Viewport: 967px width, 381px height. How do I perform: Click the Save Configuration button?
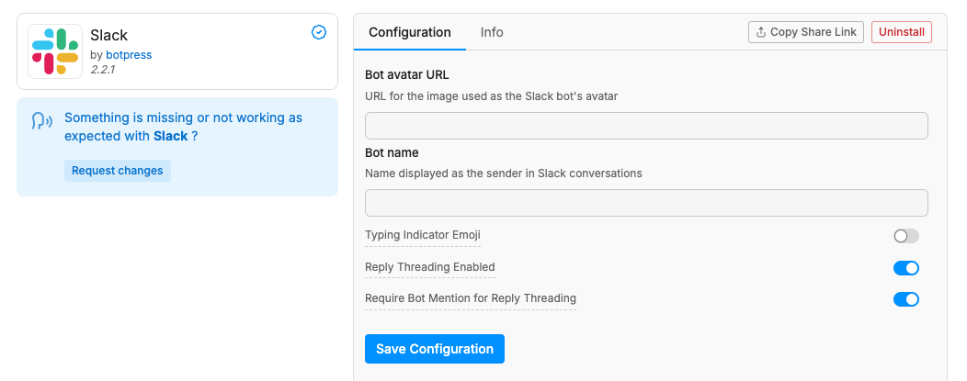tap(434, 349)
